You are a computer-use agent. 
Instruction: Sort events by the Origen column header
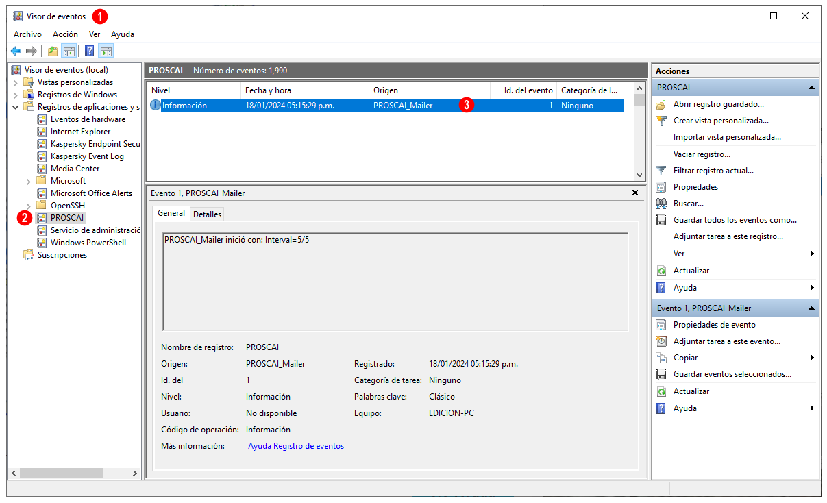(430, 90)
